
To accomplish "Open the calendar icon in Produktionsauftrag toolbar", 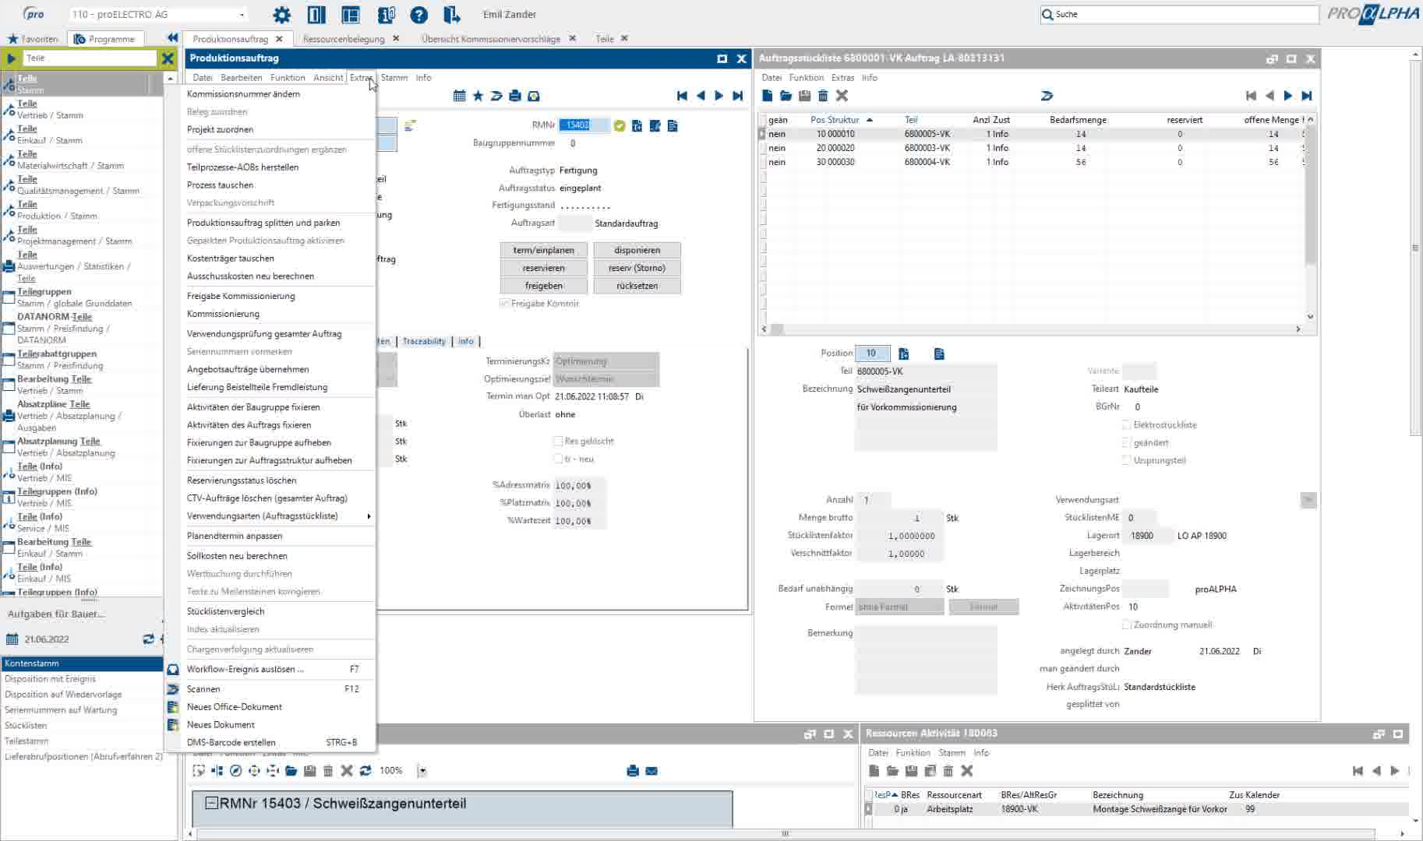I will [460, 96].
